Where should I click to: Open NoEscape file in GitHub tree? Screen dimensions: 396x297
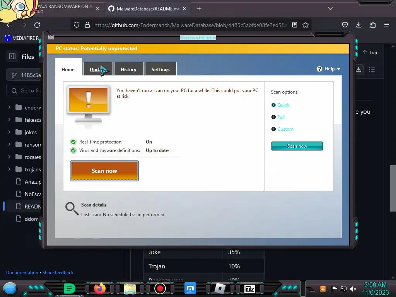(28, 194)
